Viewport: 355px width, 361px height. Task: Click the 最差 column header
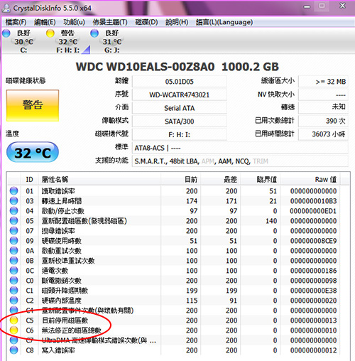221,179
